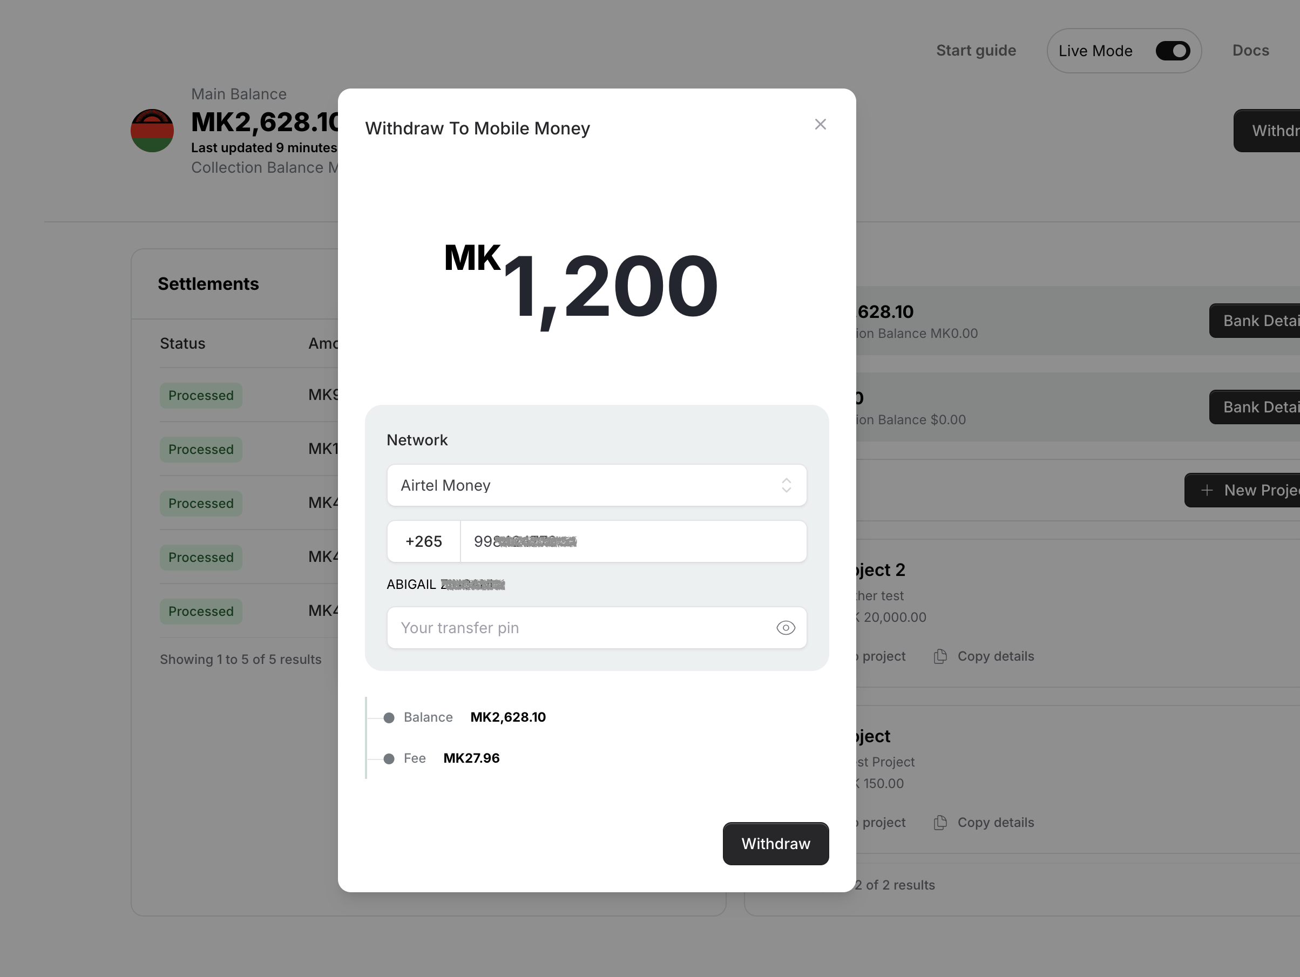This screenshot has width=1300, height=977.
Task: Click copy icon for lower project details
Action: pyautogui.click(x=940, y=823)
